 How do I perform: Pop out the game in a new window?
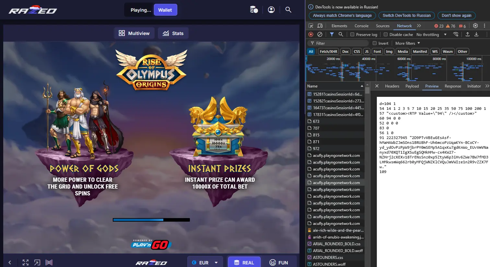37,262
